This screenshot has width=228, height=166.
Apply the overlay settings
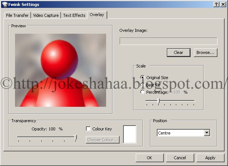point(210,158)
